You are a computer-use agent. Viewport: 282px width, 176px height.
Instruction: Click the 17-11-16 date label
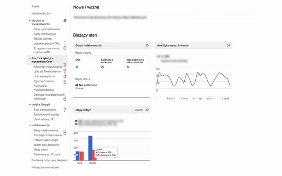tap(225, 99)
